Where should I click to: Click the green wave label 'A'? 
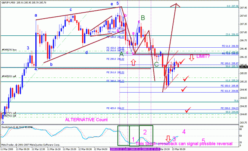pyautogui.click(x=121, y=54)
